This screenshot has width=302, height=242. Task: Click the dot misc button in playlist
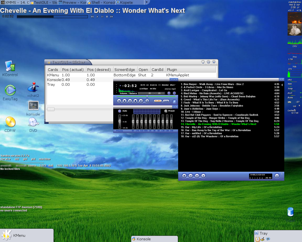point(203,176)
